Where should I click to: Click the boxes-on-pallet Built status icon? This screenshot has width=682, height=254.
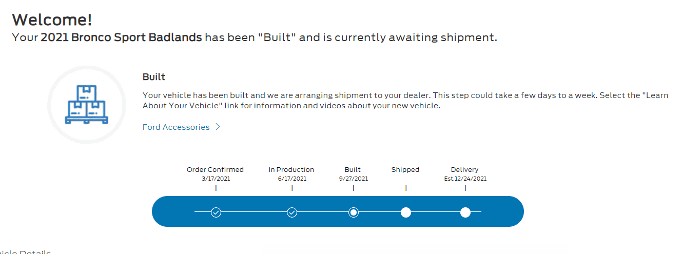click(x=86, y=105)
